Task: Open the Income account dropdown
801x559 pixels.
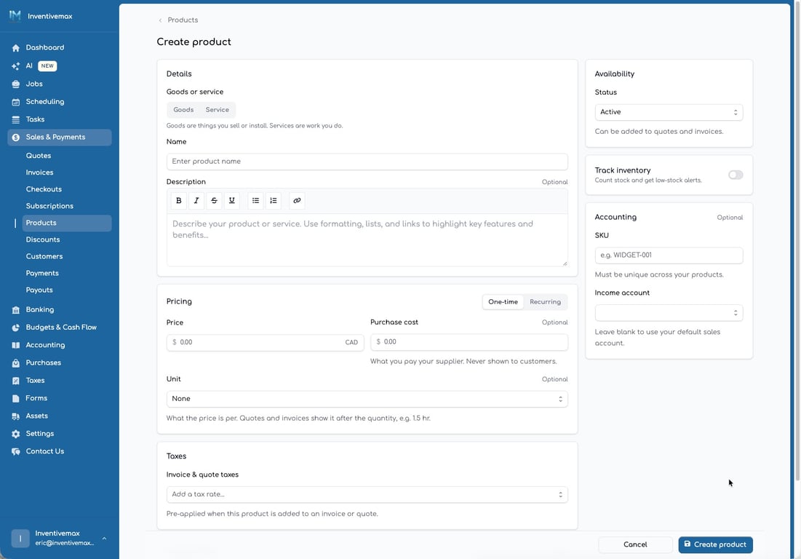Action: [669, 313]
